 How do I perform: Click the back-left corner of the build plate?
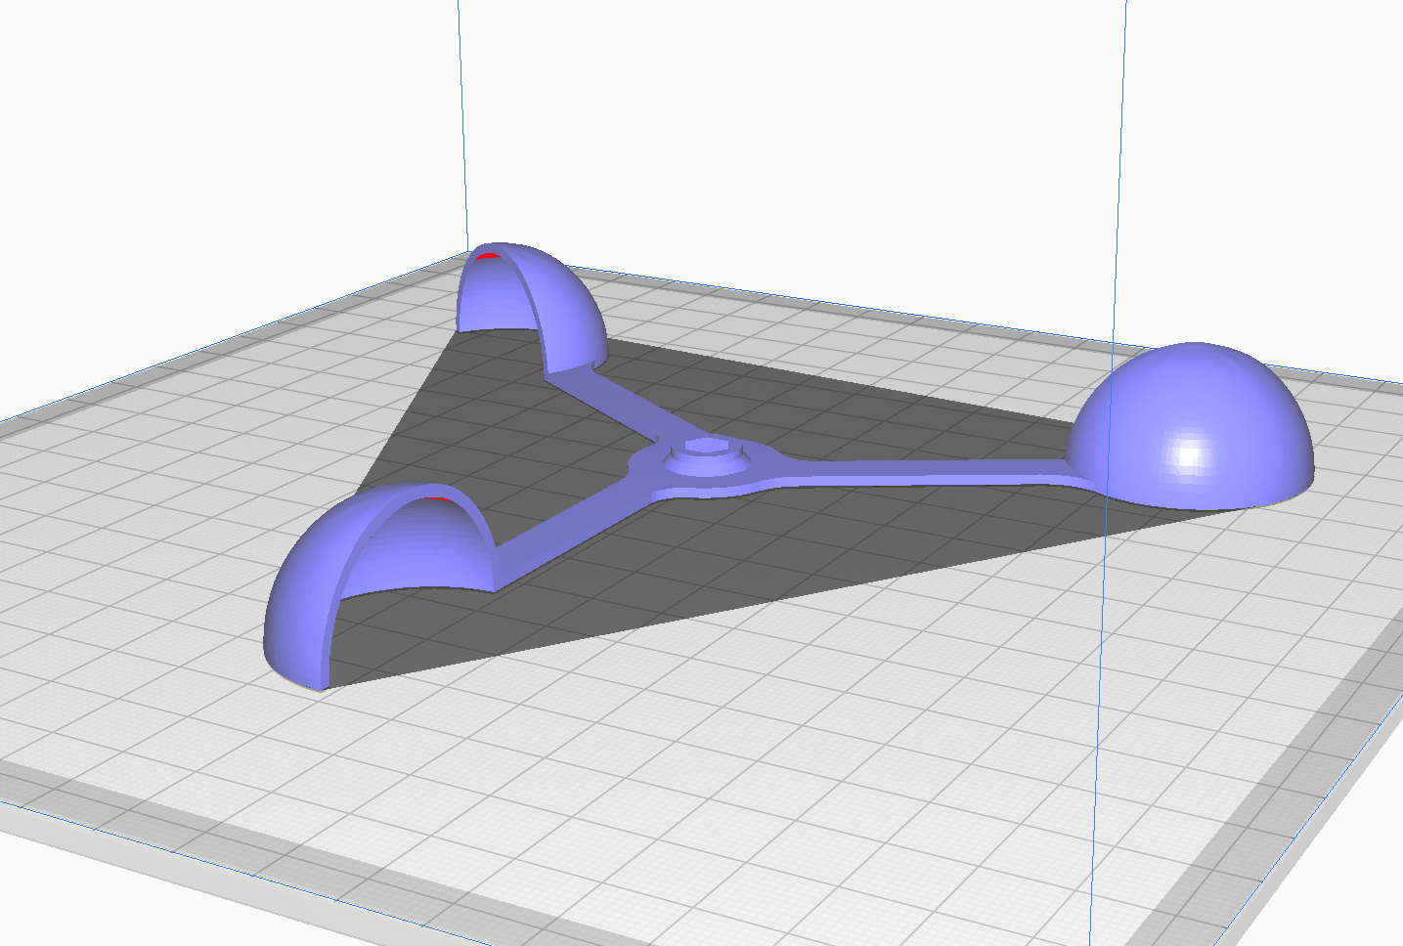[x=467, y=258]
